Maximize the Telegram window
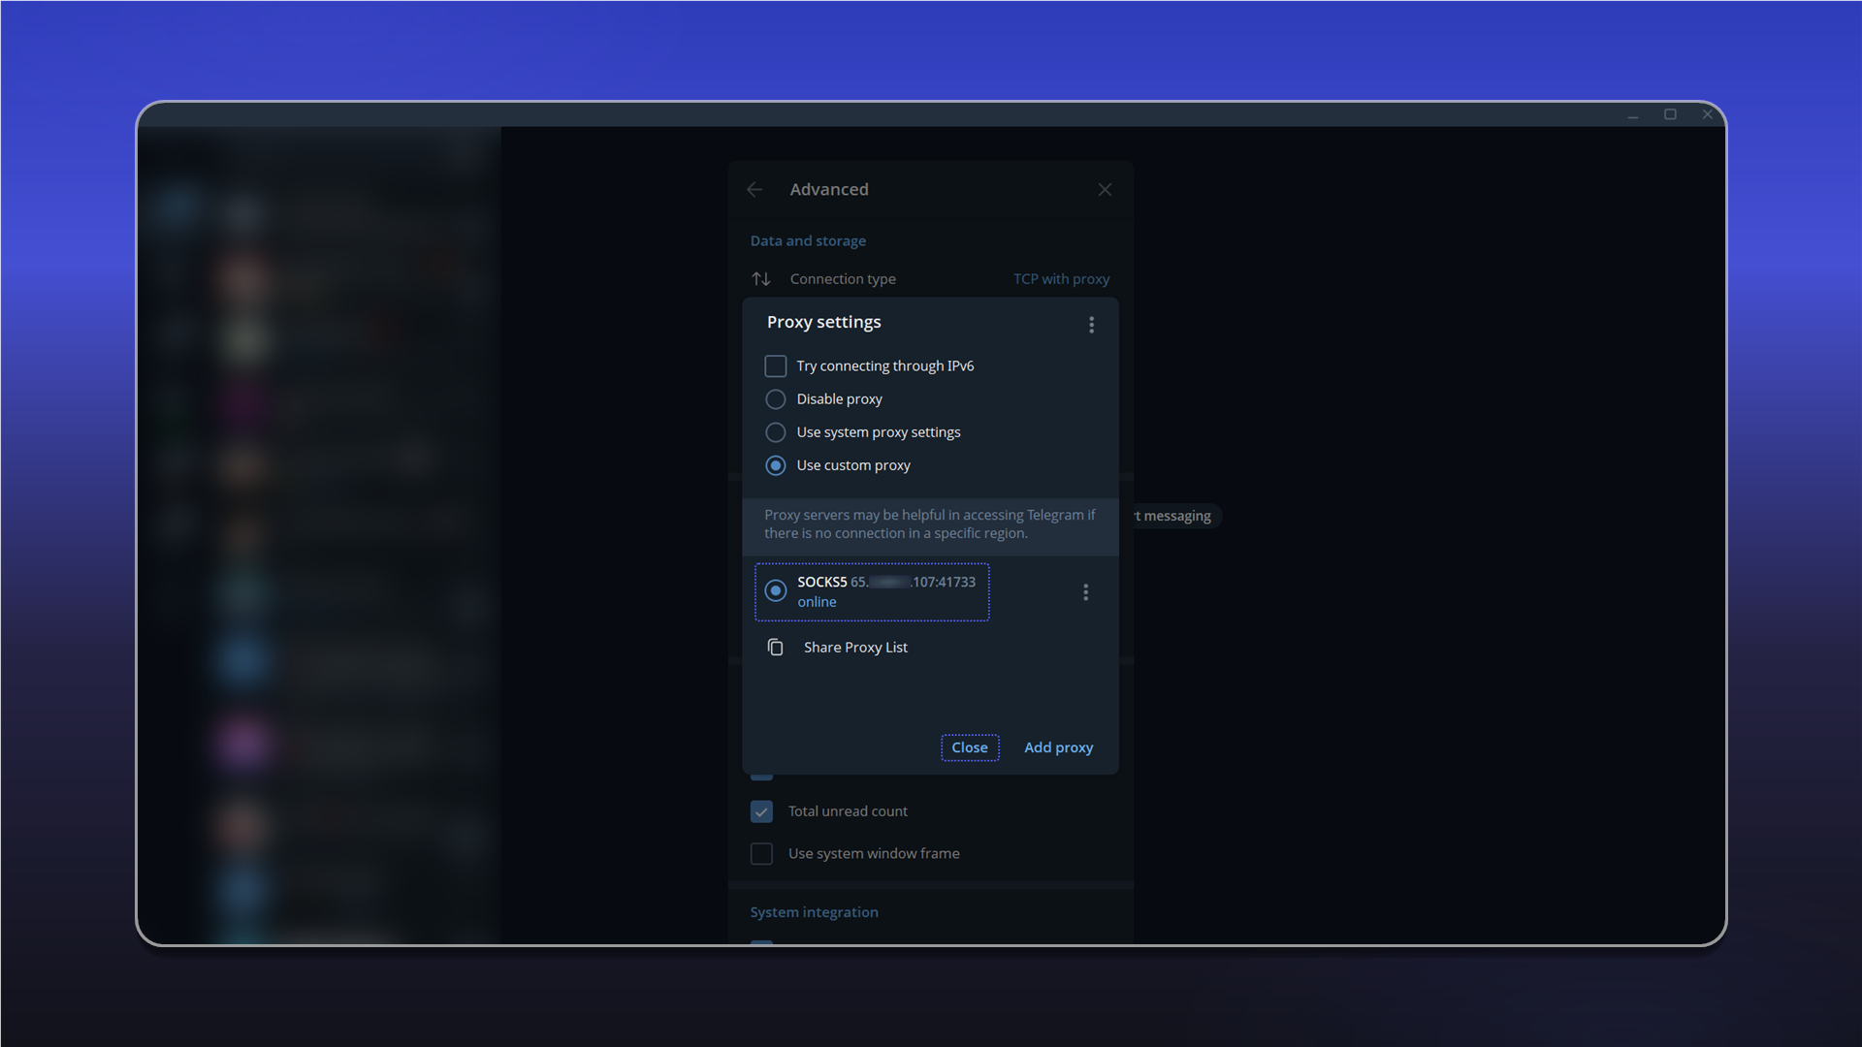1862x1047 pixels. click(x=1670, y=114)
